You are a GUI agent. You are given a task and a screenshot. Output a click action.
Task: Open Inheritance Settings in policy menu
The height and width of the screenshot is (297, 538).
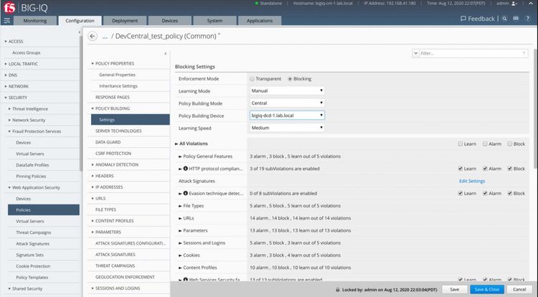pos(118,86)
